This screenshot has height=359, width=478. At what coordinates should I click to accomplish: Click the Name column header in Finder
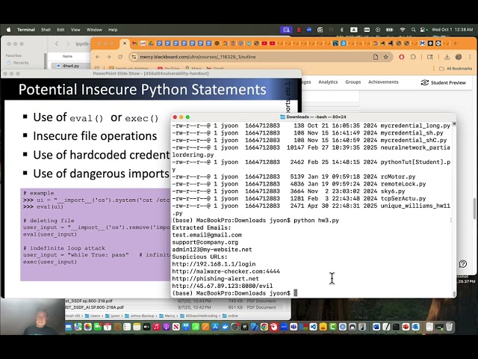pos(67,56)
